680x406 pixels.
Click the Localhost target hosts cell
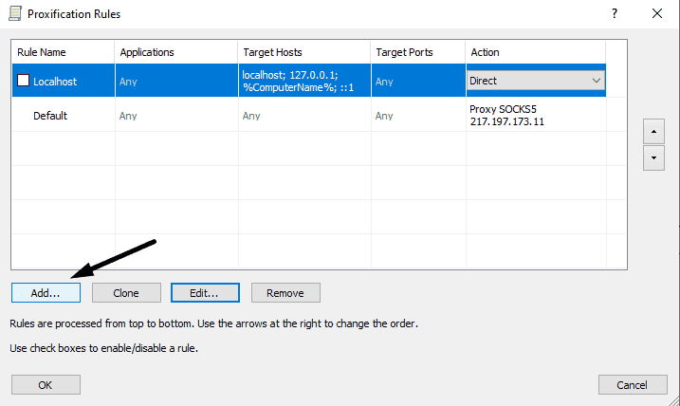click(x=303, y=82)
